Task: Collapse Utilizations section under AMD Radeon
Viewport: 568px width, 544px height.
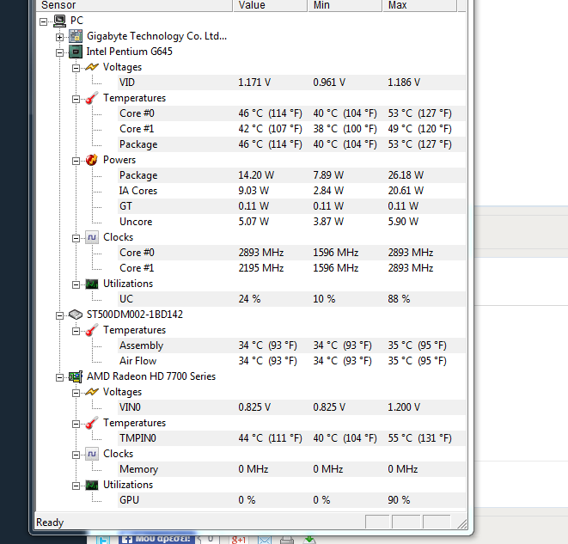Action: 76,486
